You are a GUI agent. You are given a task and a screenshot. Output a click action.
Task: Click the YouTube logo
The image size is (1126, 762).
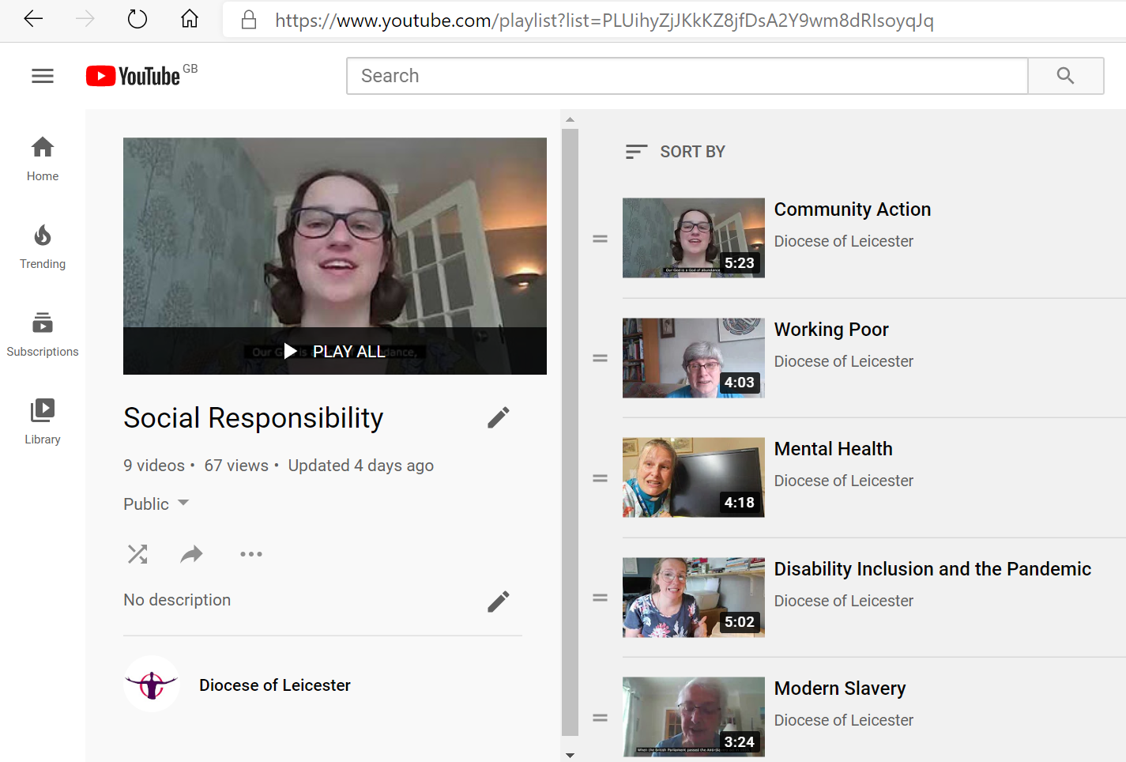[134, 76]
